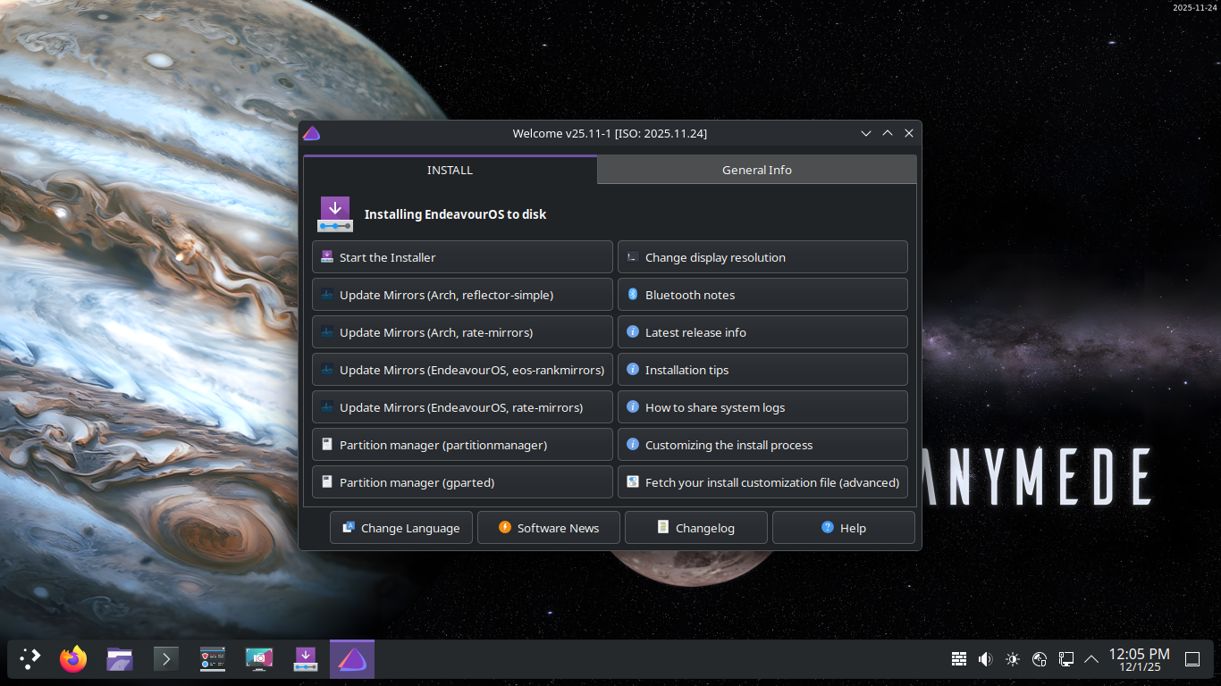Open the volume control in system tray
This screenshot has width=1221, height=686.
coord(986,659)
